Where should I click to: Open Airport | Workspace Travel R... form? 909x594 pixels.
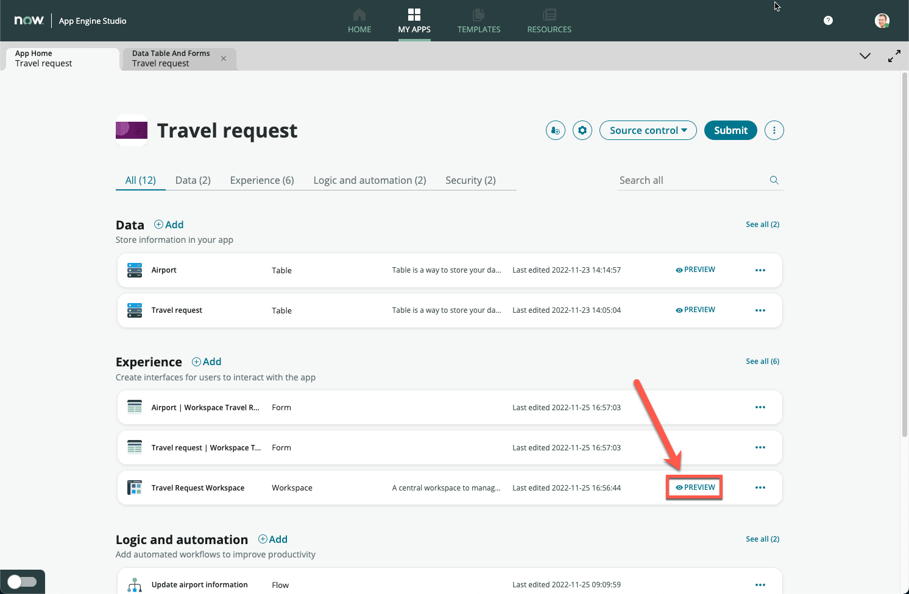pos(205,408)
